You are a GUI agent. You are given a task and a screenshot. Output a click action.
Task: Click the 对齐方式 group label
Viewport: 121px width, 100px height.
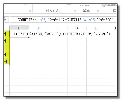click(x=52, y=11)
